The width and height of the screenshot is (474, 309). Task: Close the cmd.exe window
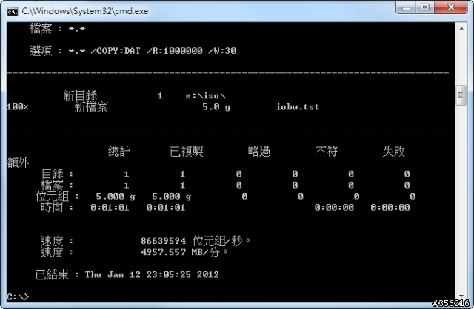coord(451,7)
